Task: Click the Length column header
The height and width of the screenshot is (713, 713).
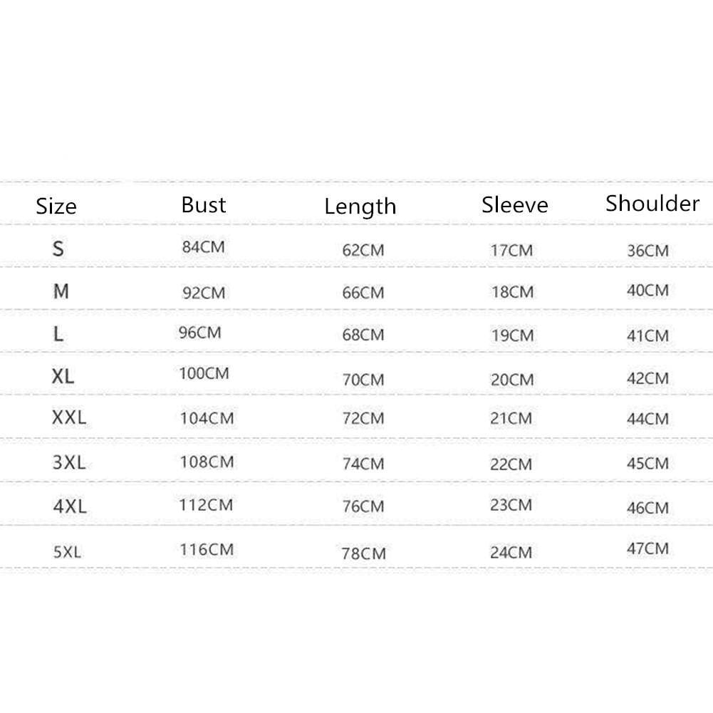Action: click(360, 207)
